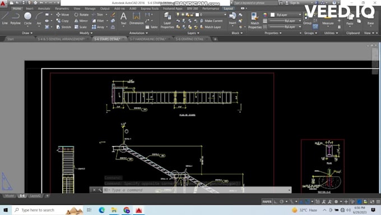The width and height of the screenshot is (381, 215).
Task: Expand the Utilities panel
Action: [331, 33]
